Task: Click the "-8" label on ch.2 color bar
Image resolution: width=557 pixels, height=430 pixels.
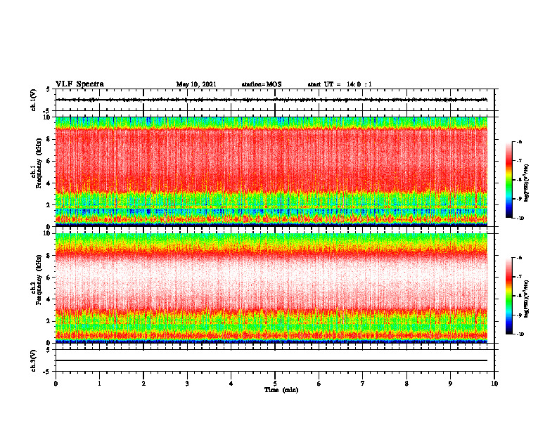Action: point(519,296)
